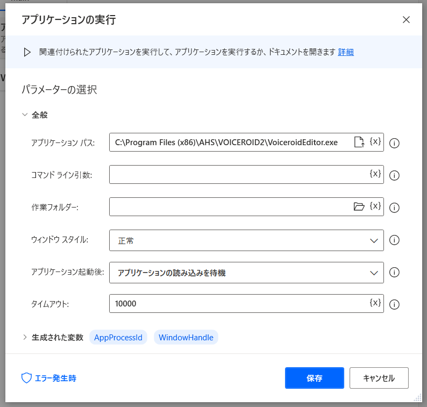Image resolution: width=427 pixels, height=407 pixels.
Task: Insert variable in application path field
Action: point(375,141)
